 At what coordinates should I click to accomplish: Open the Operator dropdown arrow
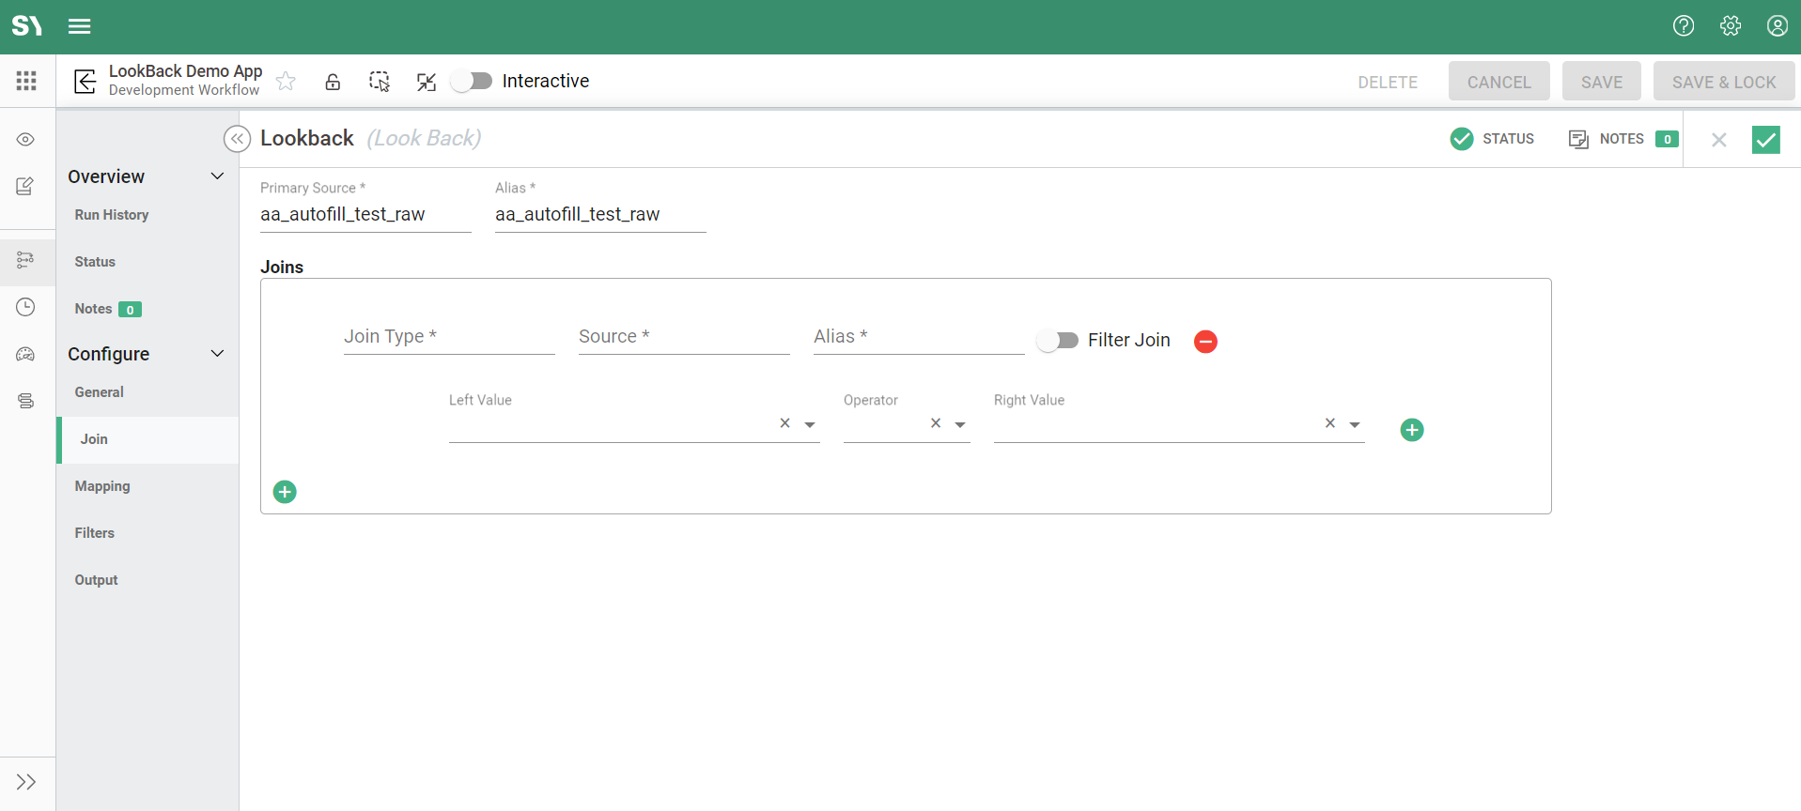pyautogui.click(x=960, y=425)
